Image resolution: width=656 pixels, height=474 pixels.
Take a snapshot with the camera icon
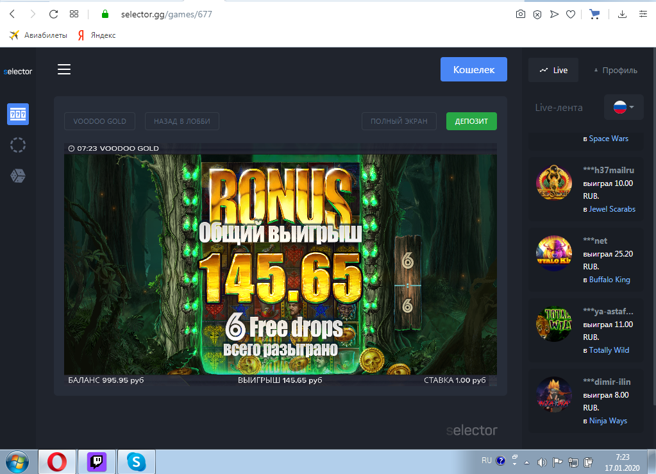[x=521, y=14]
